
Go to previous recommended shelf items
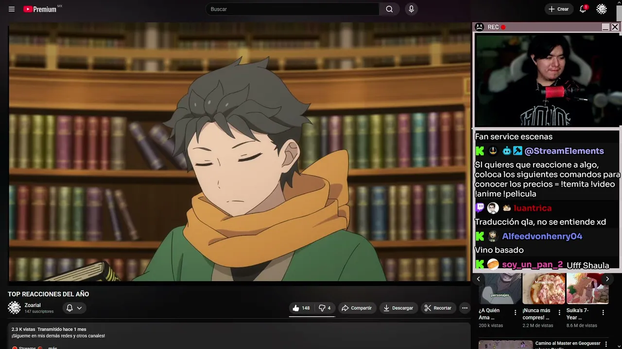coord(478,279)
